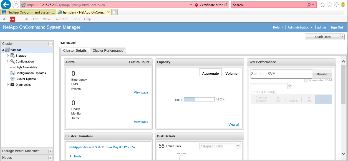The image size is (348, 161).
Task: Open the Quick Links dropdown
Action: point(342,37)
